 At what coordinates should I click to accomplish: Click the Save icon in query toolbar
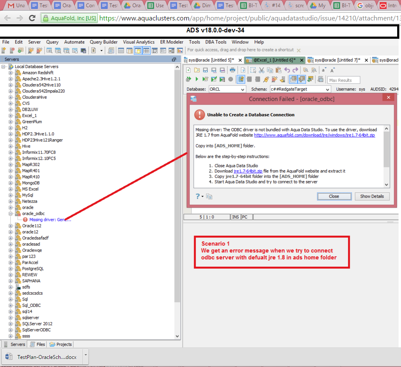click(205, 70)
